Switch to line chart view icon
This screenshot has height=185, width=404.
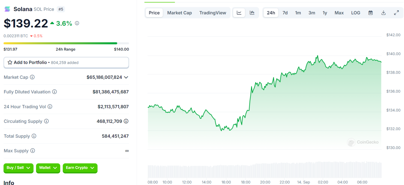(239, 13)
